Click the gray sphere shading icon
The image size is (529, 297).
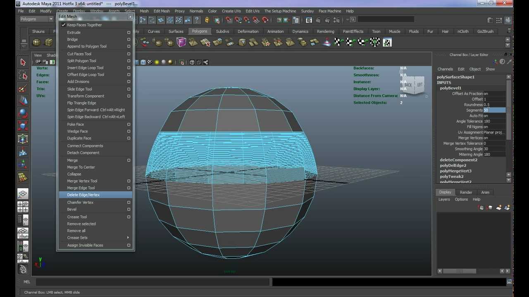pyautogui.click(x=164, y=62)
